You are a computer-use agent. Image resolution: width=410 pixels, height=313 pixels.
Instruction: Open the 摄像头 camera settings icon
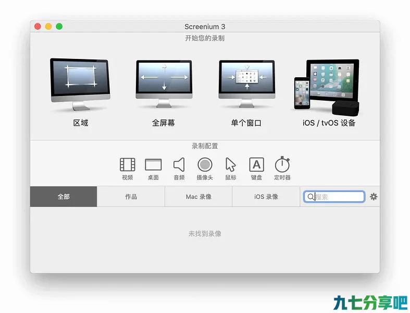click(205, 165)
